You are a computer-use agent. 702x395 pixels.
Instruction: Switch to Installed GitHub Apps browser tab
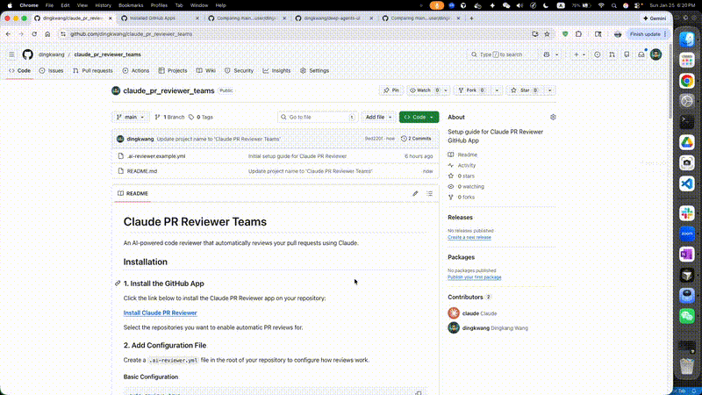pyautogui.click(x=161, y=18)
